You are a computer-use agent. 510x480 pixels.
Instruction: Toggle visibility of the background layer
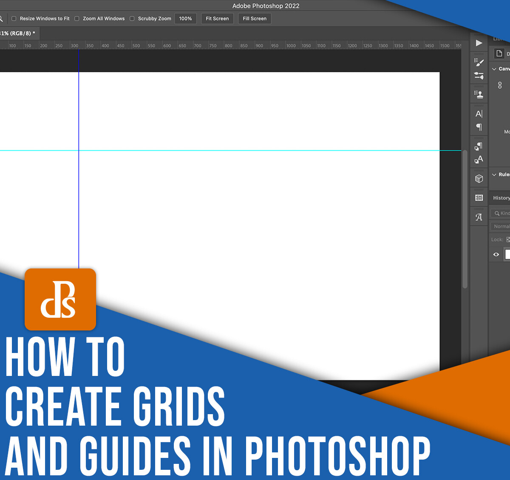pyautogui.click(x=496, y=254)
